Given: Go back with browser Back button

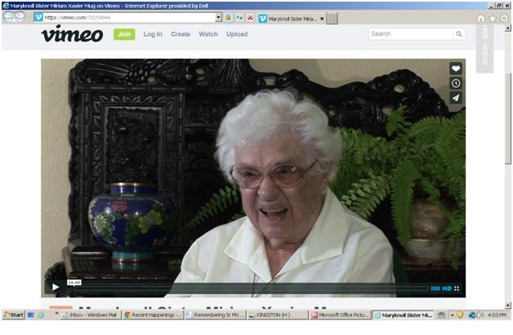Looking at the screenshot, I should click(x=8, y=17).
